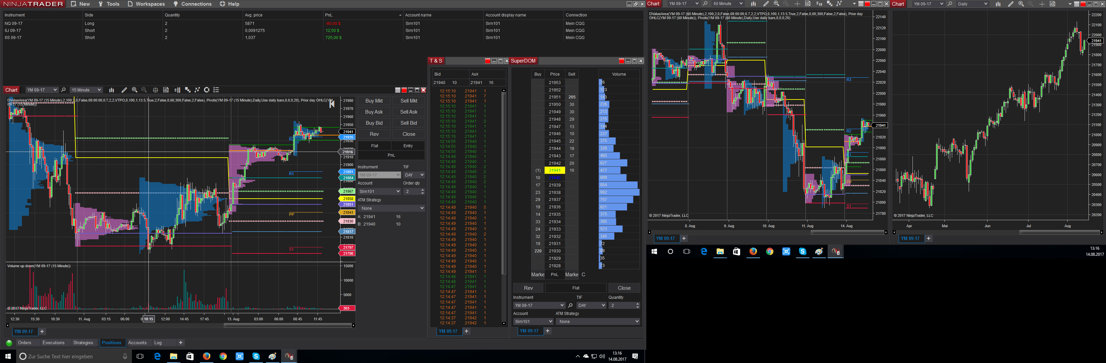1106x363 pixels.
Task: Open the 60 Minute interval dropdown
Action: tap(728, 4)
